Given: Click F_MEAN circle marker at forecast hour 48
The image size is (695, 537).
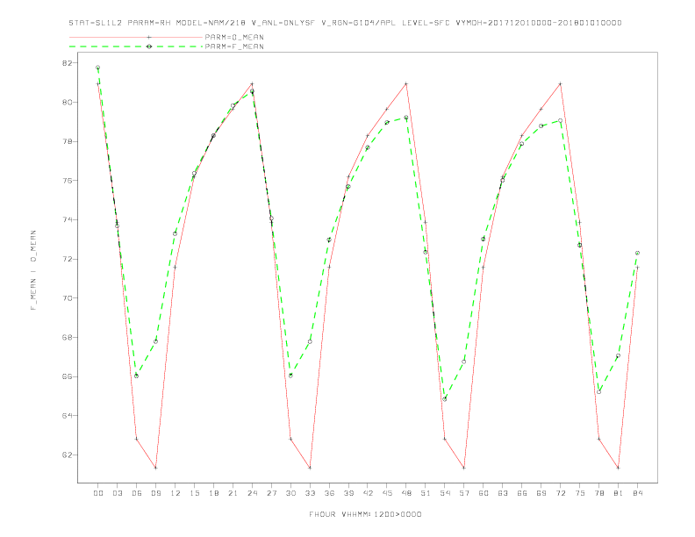Looking at the screenshot, I should (x=406, y=118).
